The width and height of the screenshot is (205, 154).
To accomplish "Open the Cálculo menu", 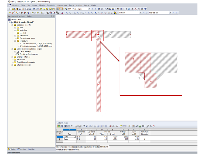I will point(42,5).
